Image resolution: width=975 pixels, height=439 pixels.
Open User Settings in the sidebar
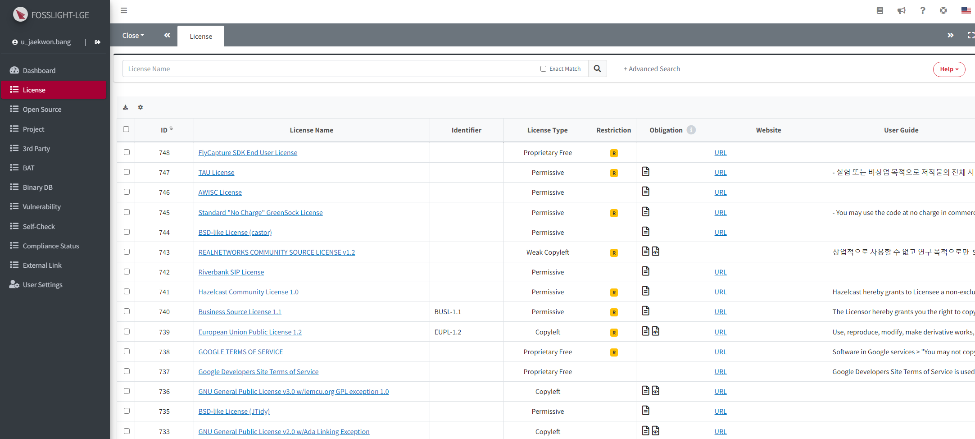(x=53, y=284)
